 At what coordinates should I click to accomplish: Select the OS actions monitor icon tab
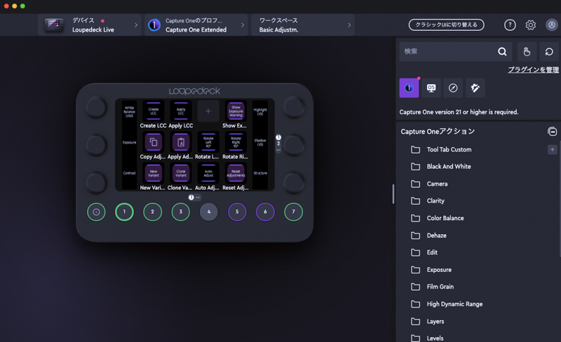point(431,88)
